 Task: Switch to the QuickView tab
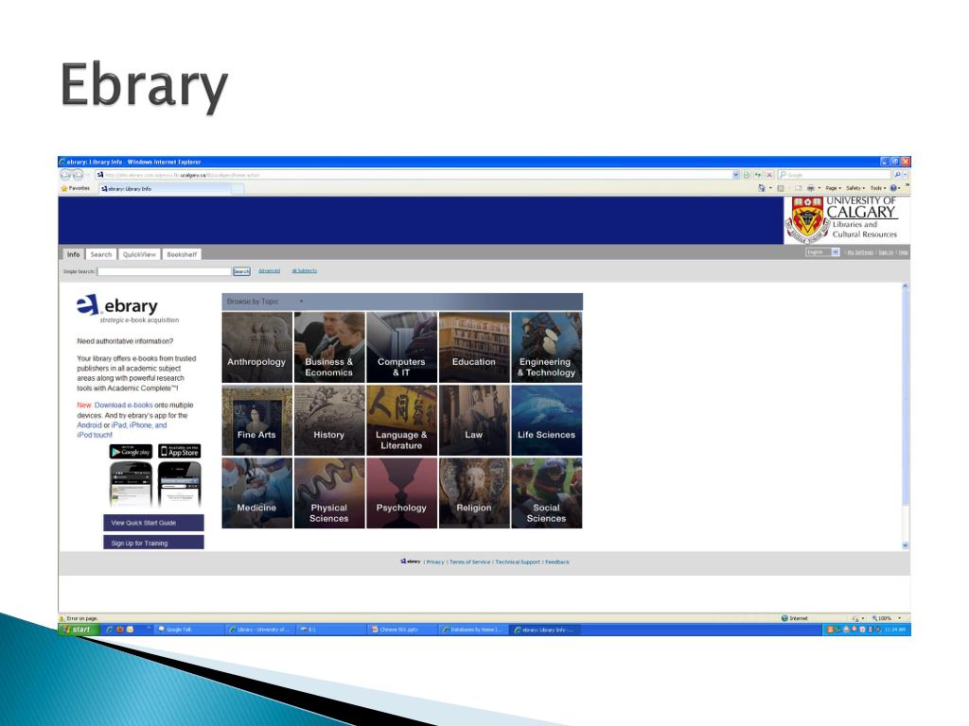(x=139, y=254)
